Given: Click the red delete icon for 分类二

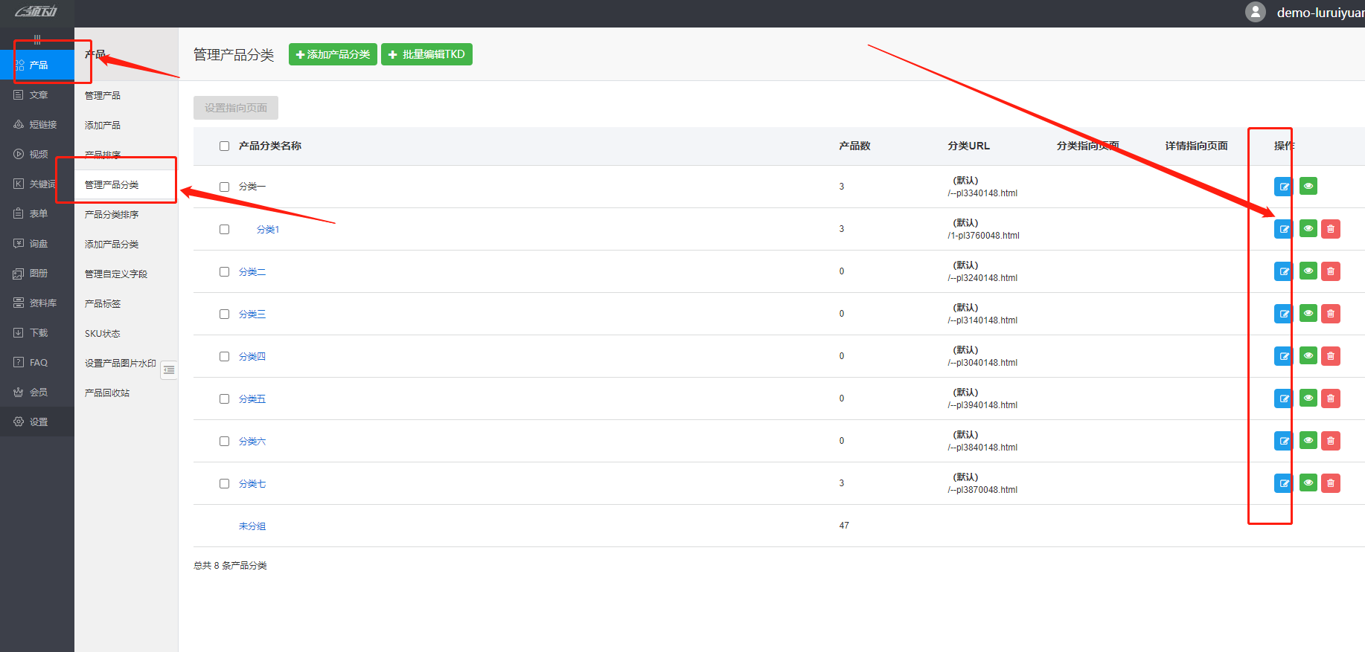Looking at the screenshot, I should pyautogui.click(x=1331, y=271).
